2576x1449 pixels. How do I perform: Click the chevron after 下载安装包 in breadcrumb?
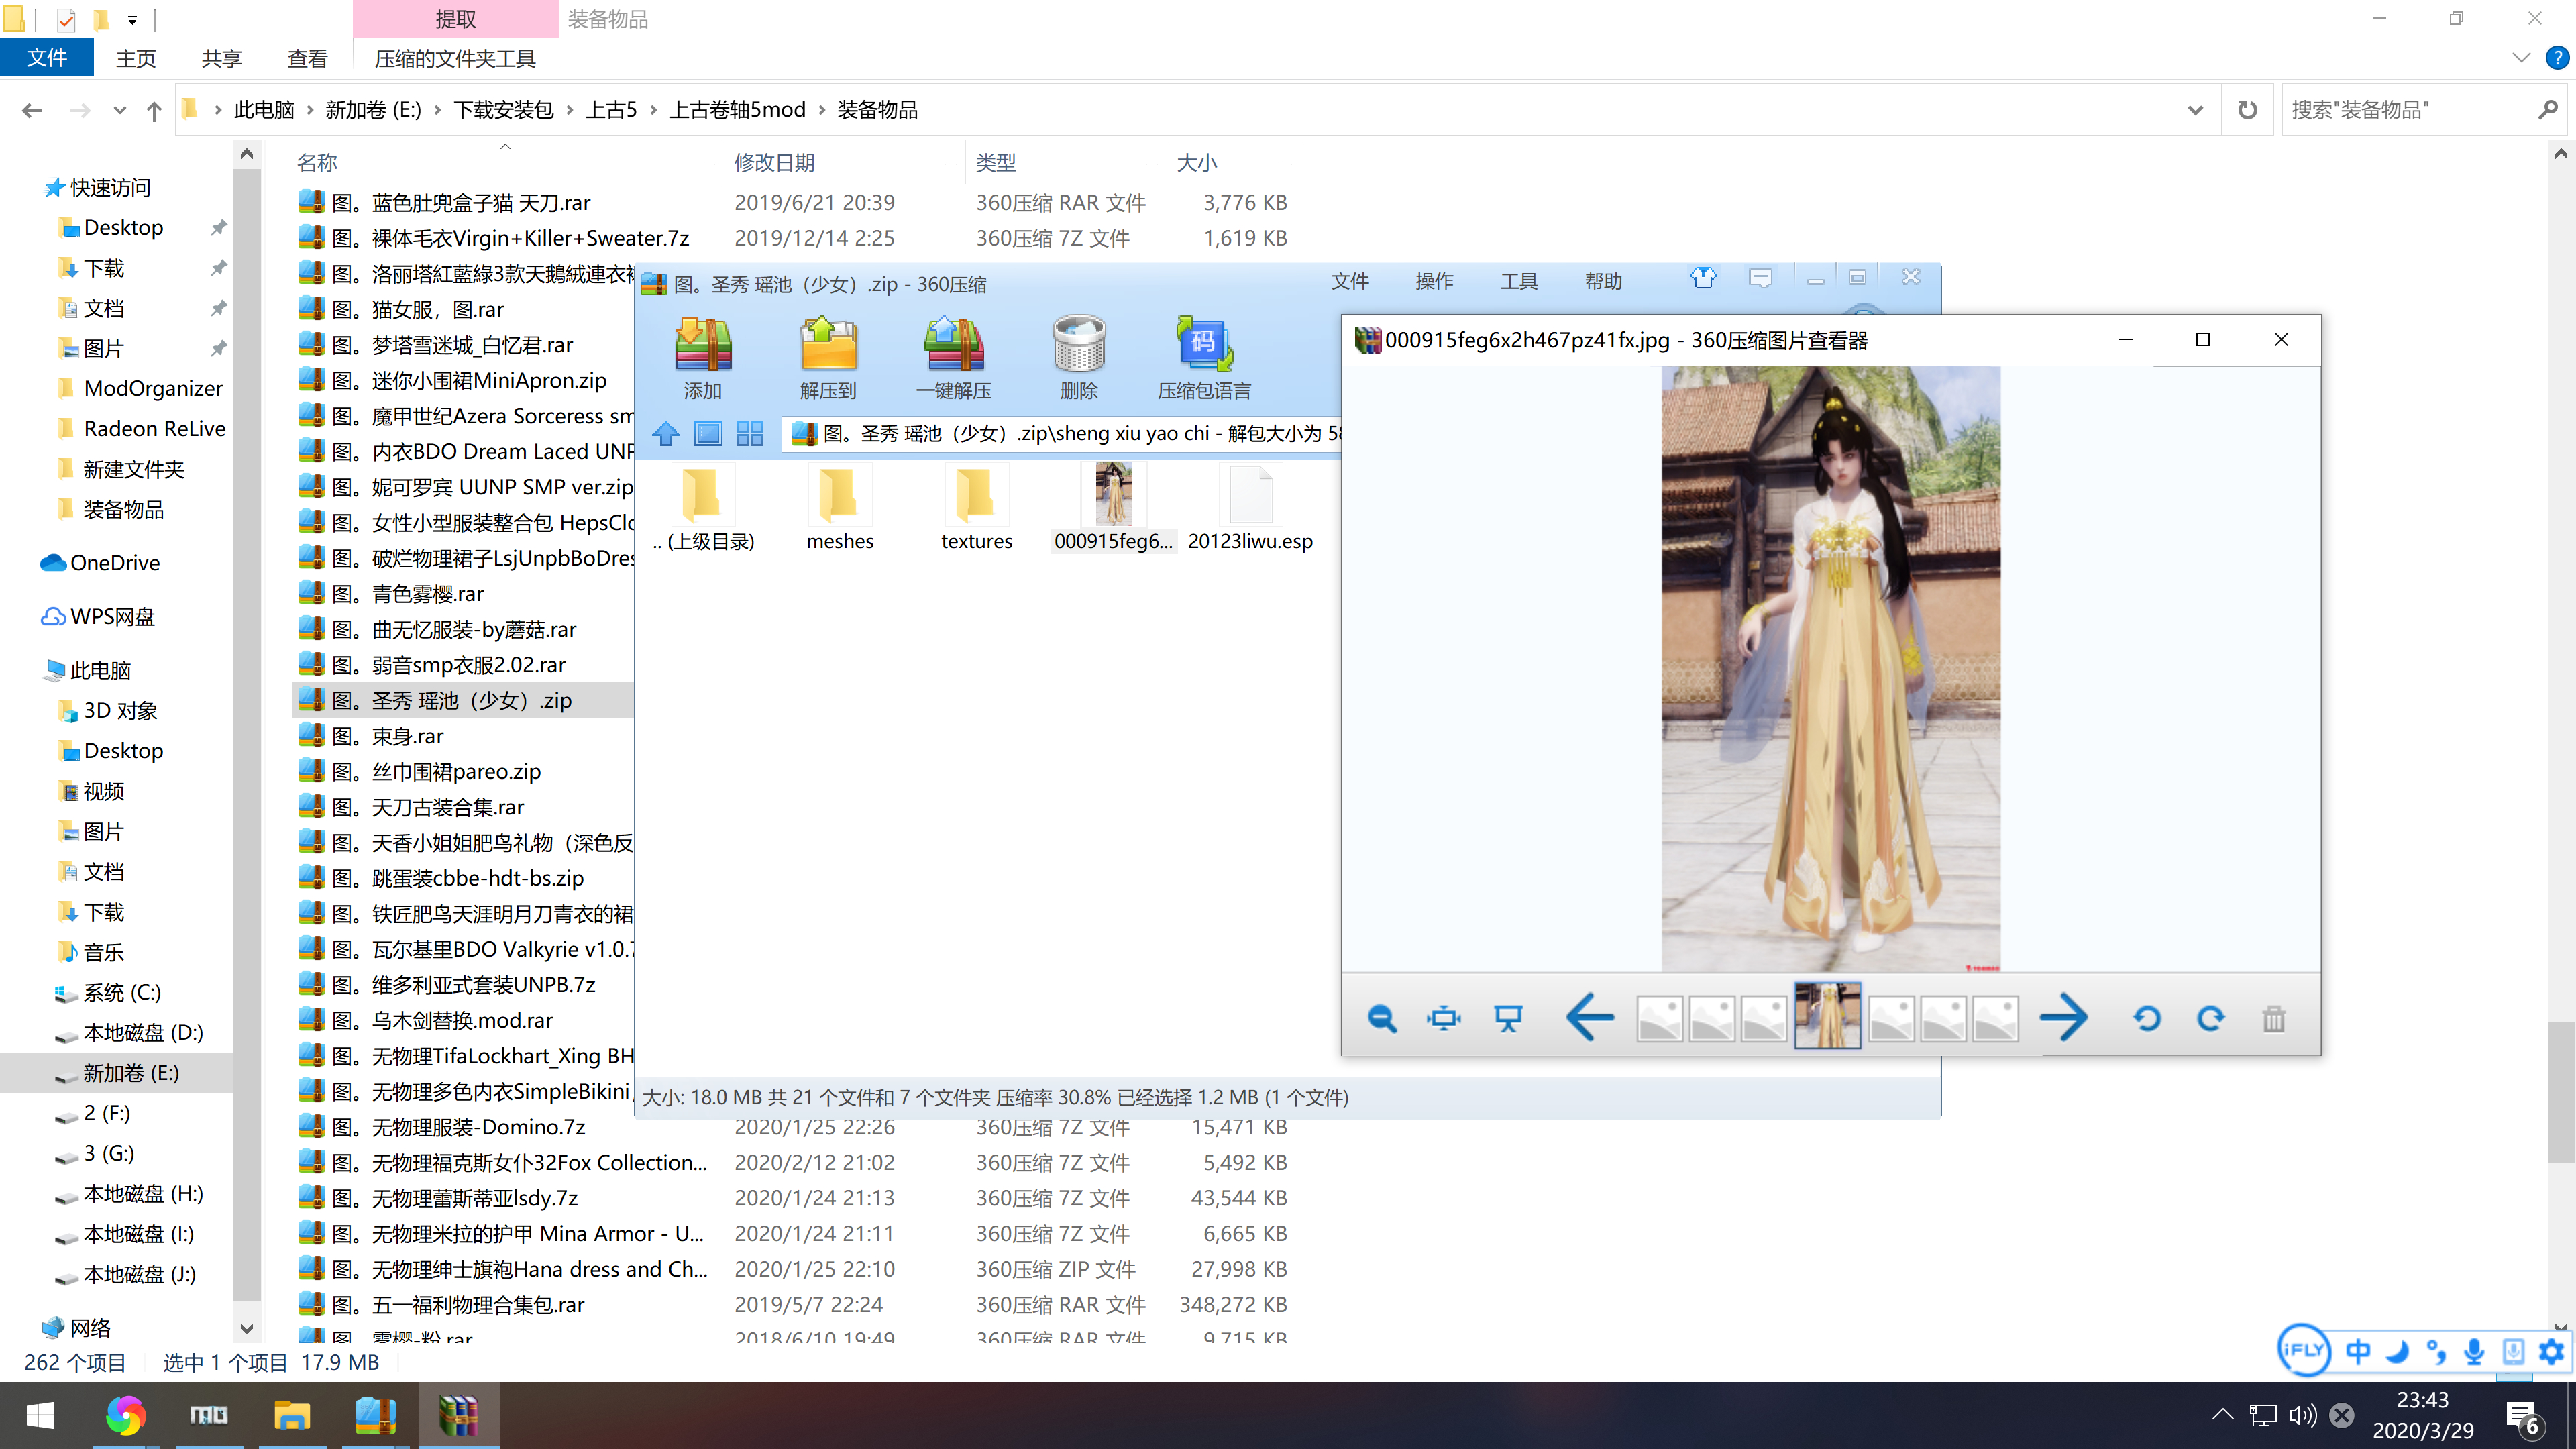(570, 110)
